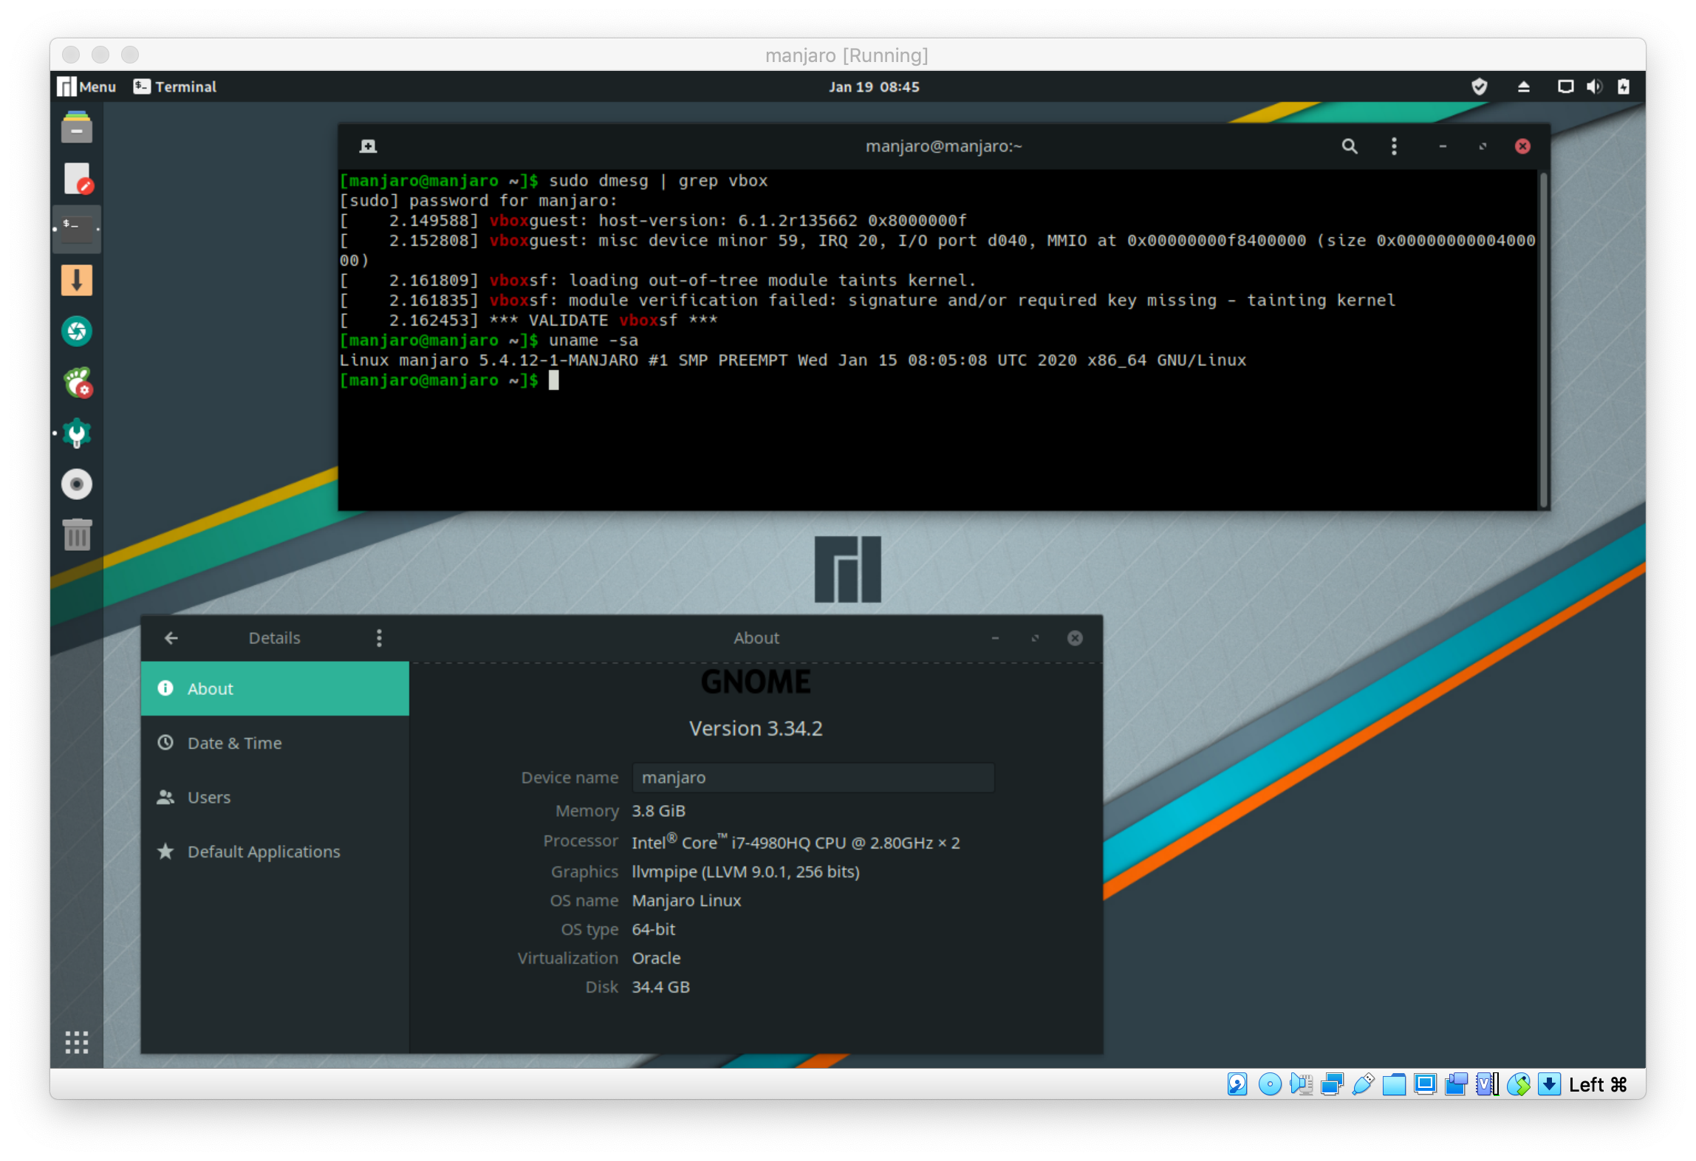Minimize the terminal window
The height and width of the screenshot is (1161, 1696).
[1442, 146]
